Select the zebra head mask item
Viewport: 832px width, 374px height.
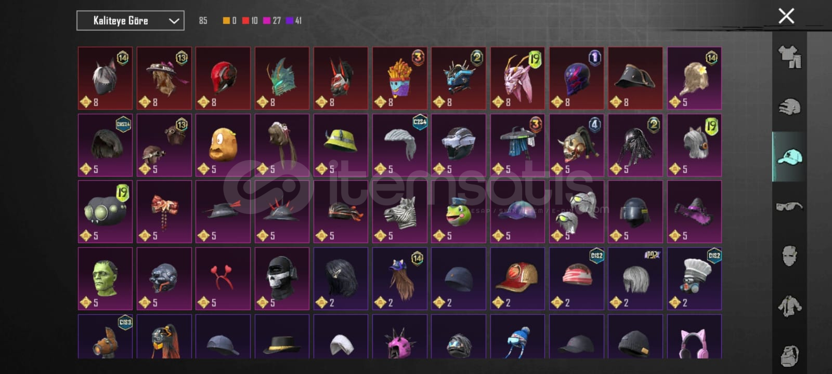[x=400, y=212]
